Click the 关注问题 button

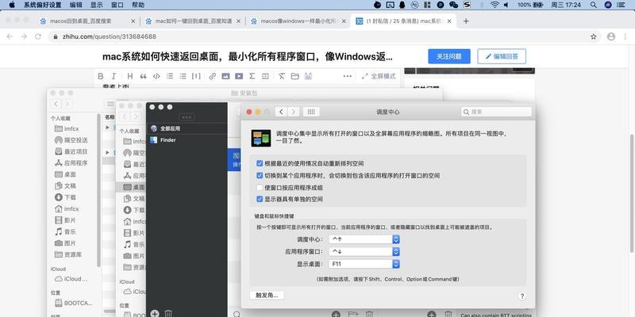point(449,56)
